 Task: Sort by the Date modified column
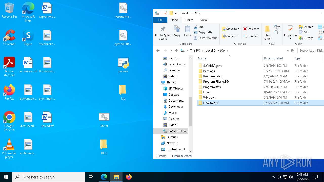click(277, 58)
